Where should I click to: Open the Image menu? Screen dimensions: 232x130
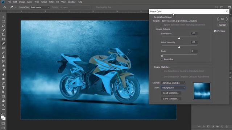pos(22,2)
